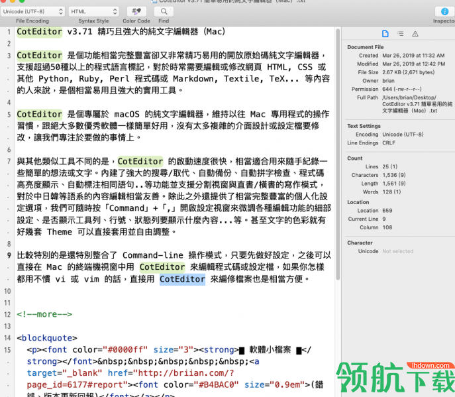This screenshot has width=455, height=397.
Task: Click the Count section heading
Action: [354, 158]
